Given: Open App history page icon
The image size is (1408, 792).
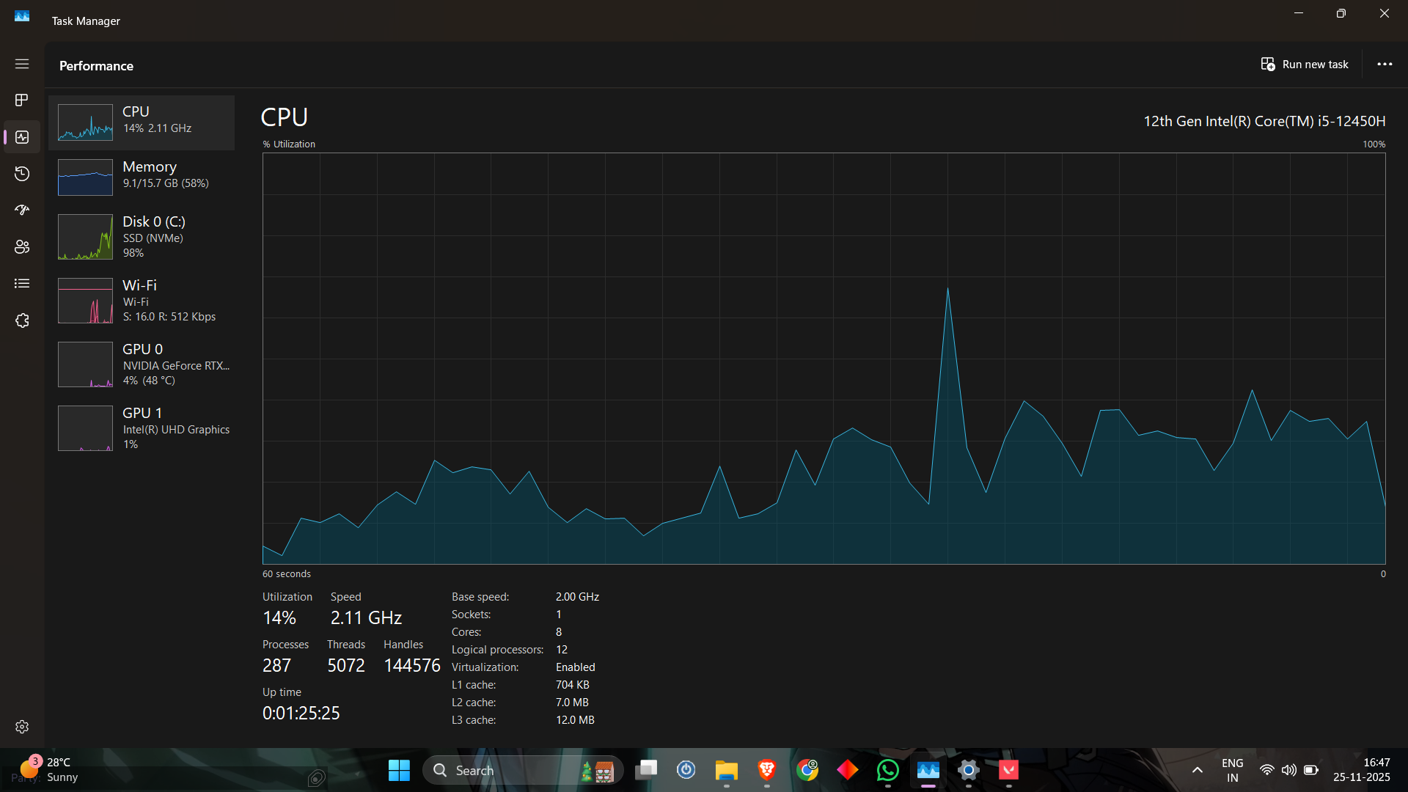Looking at the screenshot, I should click(22, 174).
